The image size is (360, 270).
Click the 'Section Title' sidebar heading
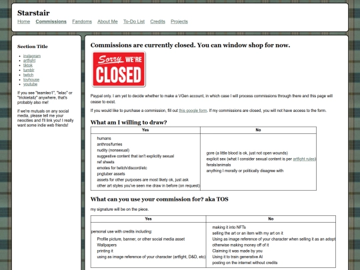point(33,47)
